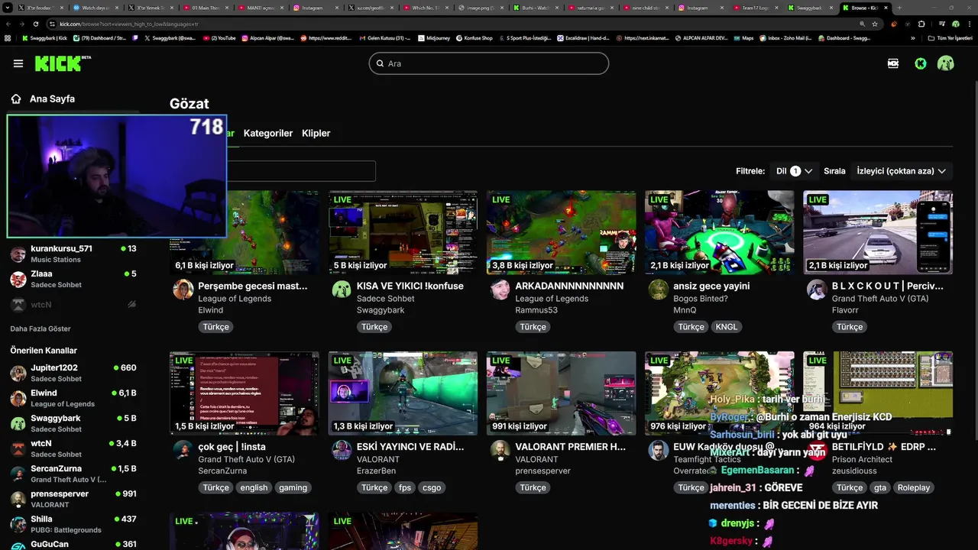Click the gaming tag on SercanZurna card
The image size is (978, 550).
293,487
